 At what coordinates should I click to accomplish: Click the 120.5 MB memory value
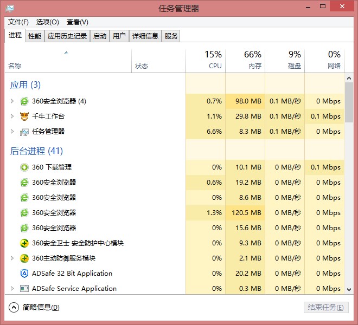[x=246, y=213]
